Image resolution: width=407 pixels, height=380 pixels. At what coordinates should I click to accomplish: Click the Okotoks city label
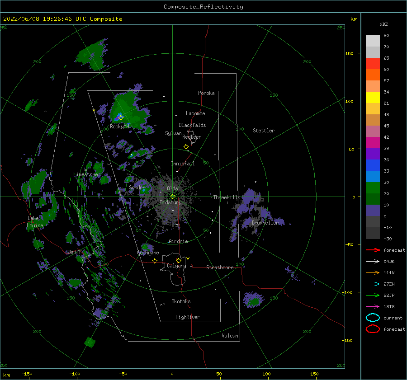pos(181,301)
